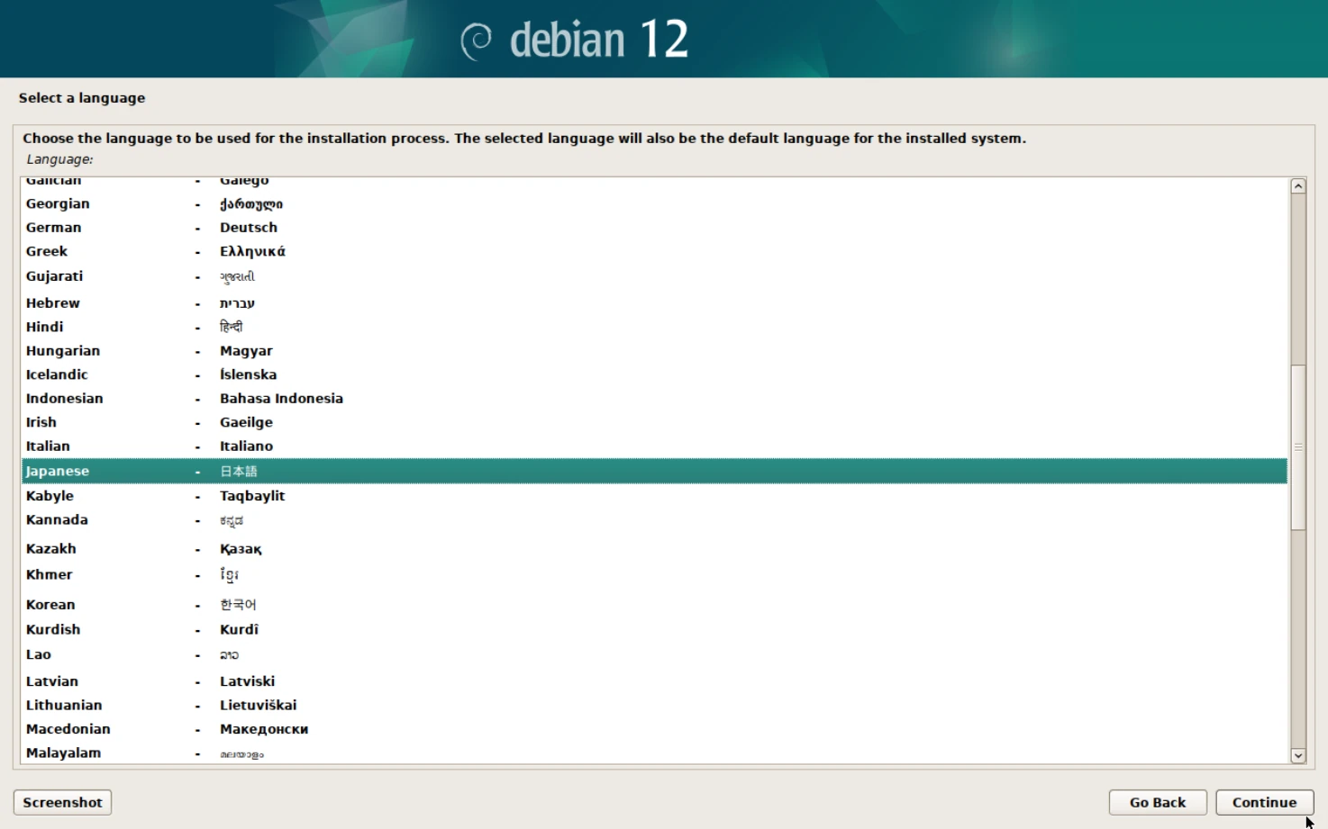Select Hindi in the list

point(654,327)
